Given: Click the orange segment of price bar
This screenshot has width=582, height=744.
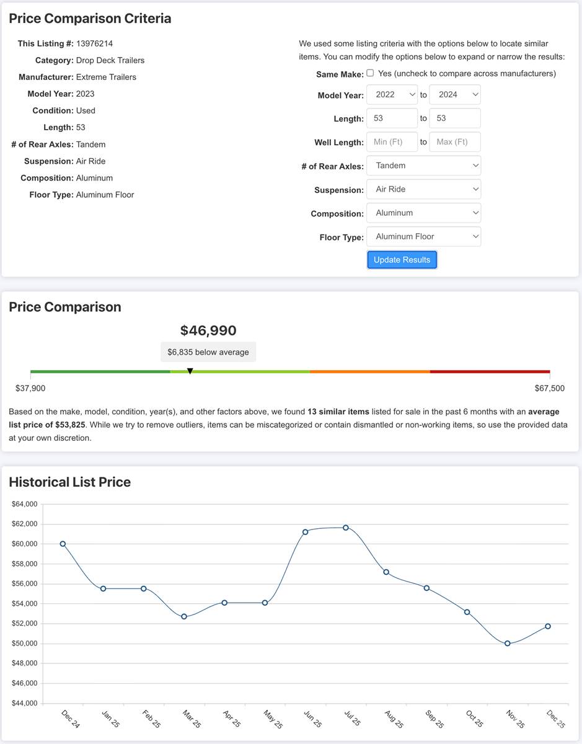Looking at the screenshot, I should 369,371.
